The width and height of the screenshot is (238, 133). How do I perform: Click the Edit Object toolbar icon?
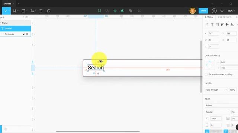(x=99, y=11)
